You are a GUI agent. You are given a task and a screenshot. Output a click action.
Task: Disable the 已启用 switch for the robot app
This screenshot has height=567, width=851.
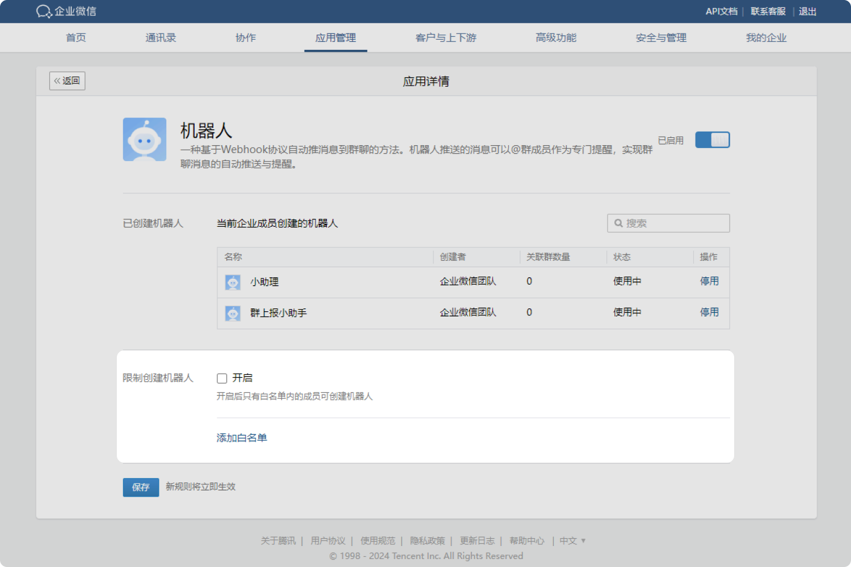tap(712, 139)
